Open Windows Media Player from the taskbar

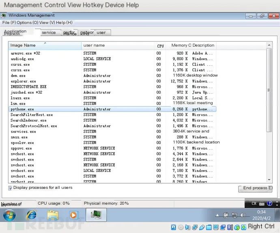pos(73,215)
